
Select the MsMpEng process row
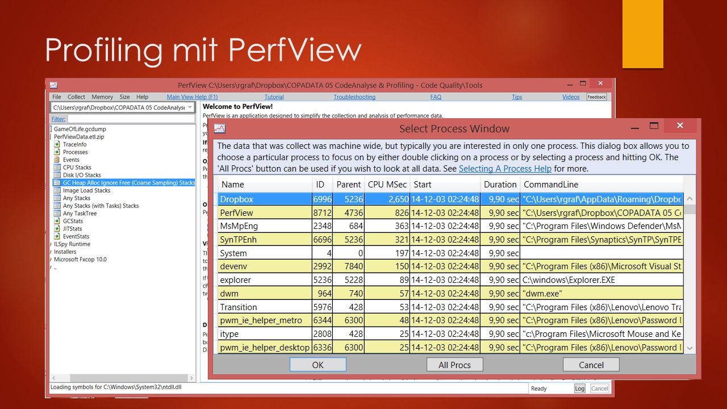[x=450, y=226]
